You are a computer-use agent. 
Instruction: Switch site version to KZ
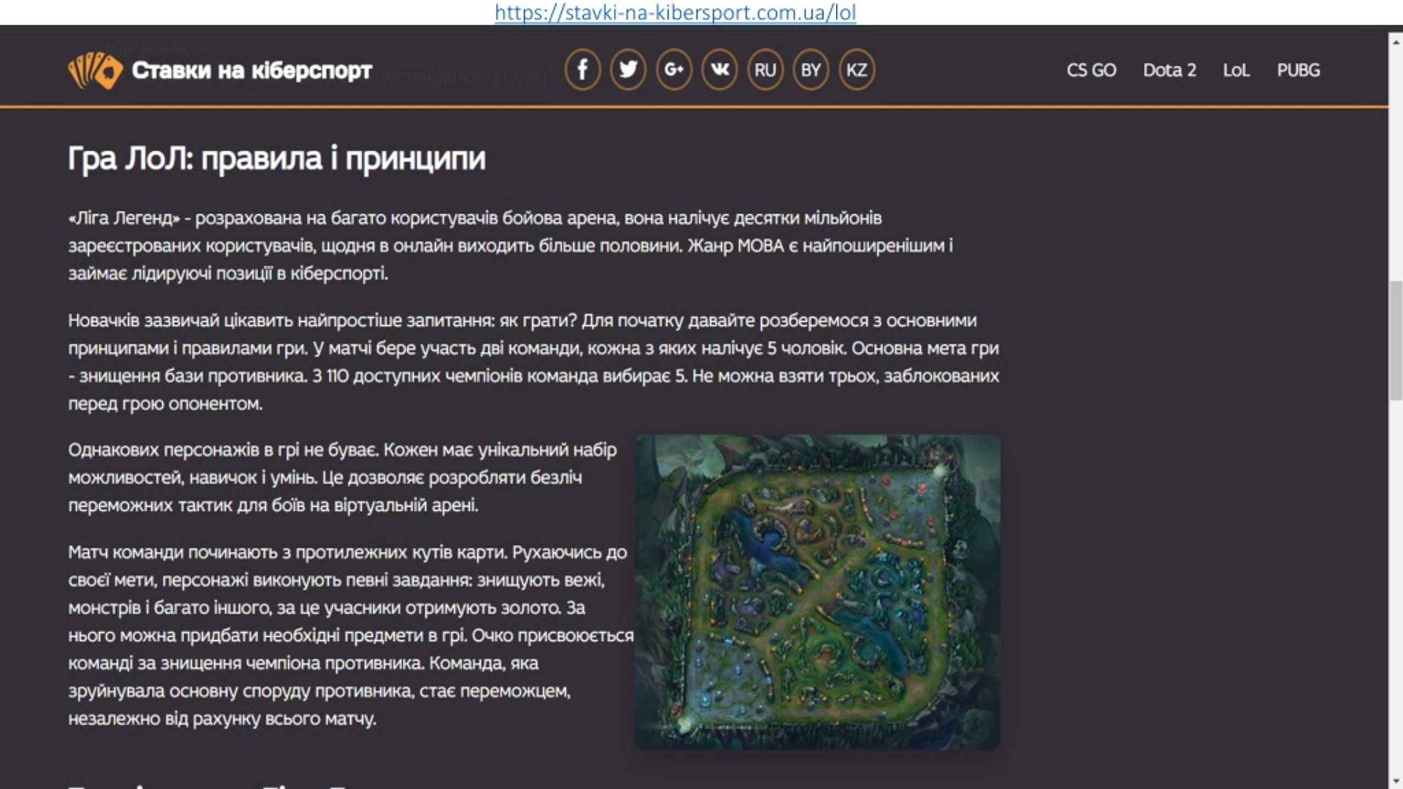click(857, 70)
